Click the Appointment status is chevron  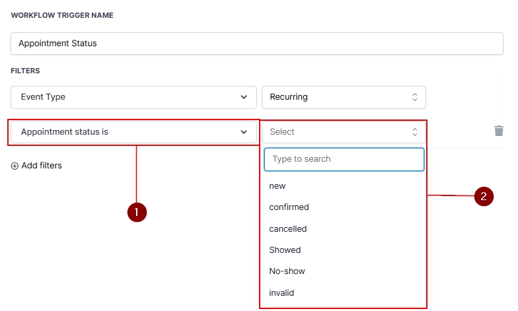(244, 131)
